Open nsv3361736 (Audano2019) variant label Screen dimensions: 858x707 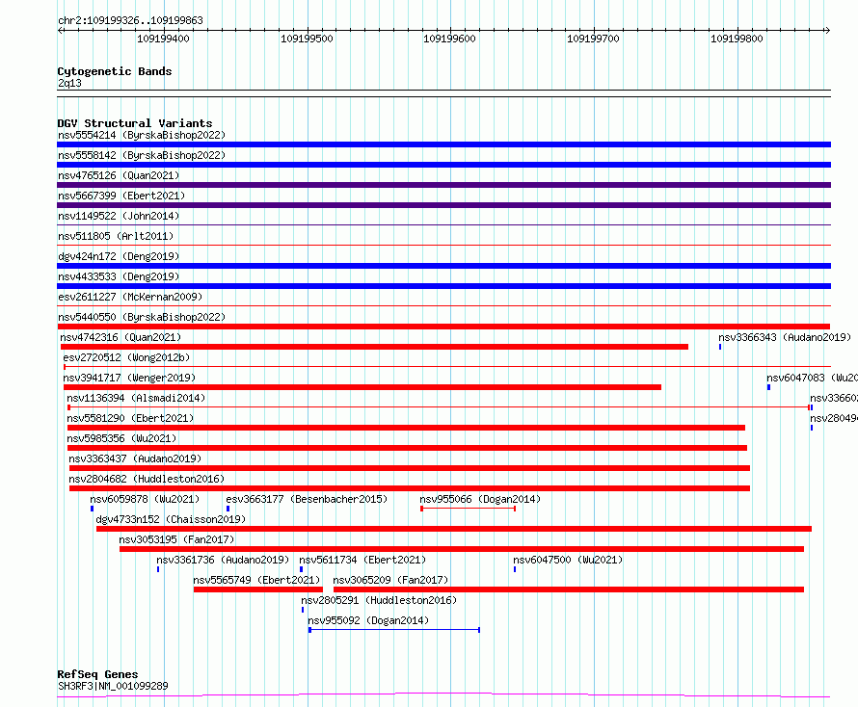pyautogui.click(x=223, y=560)
